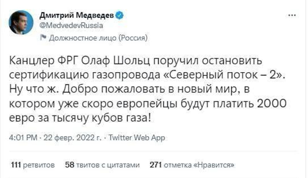
Task: Click the blue verified badge
Action: [119, 15]
